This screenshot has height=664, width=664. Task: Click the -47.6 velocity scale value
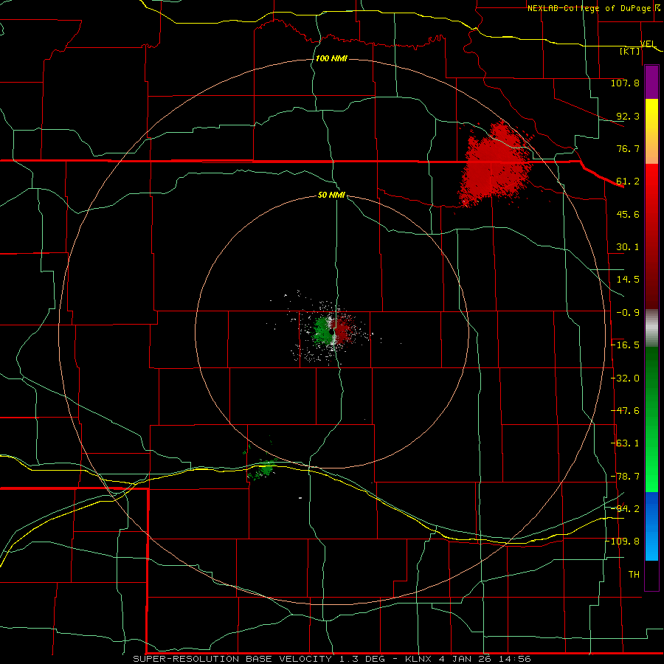pos(625,411)
